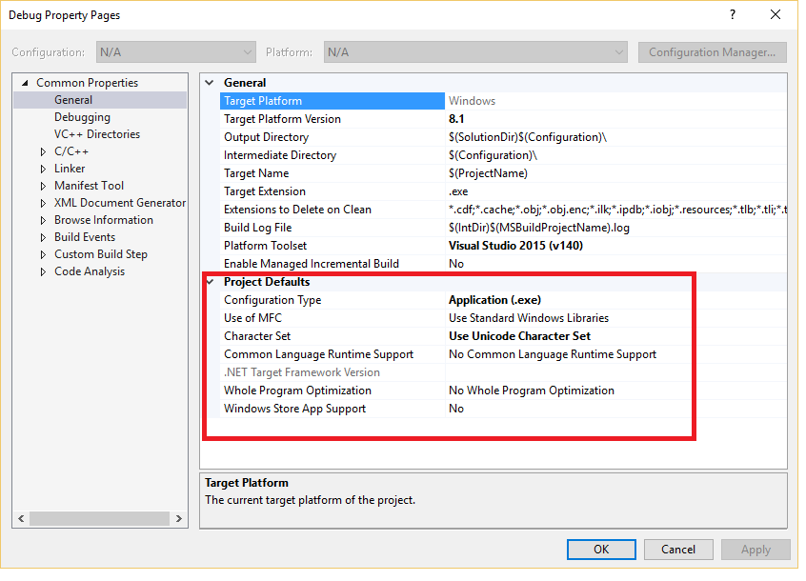The width and height of the screenshot is (806, 581).
Task: Collapse the Project Defaults section
Action: click(209, 281)
